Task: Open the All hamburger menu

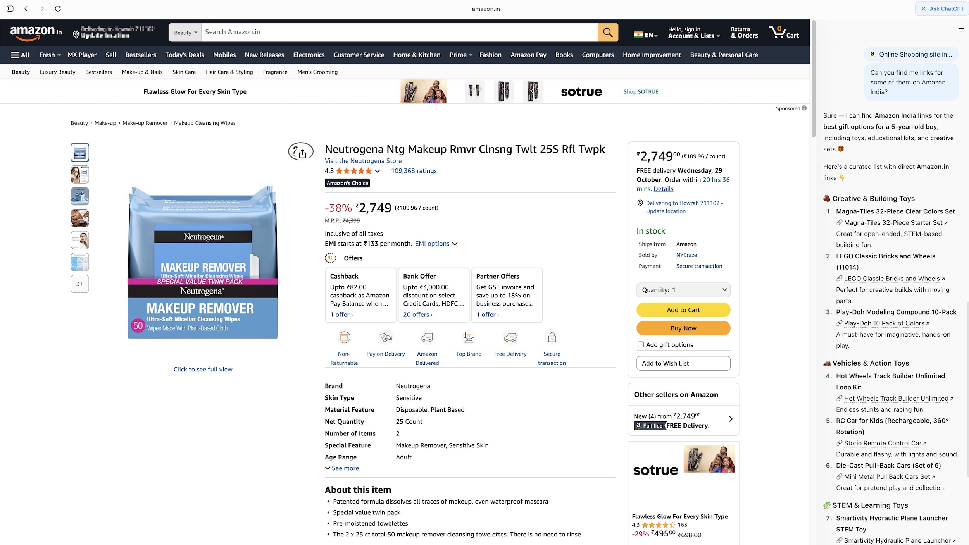Action: coord(20,55)
